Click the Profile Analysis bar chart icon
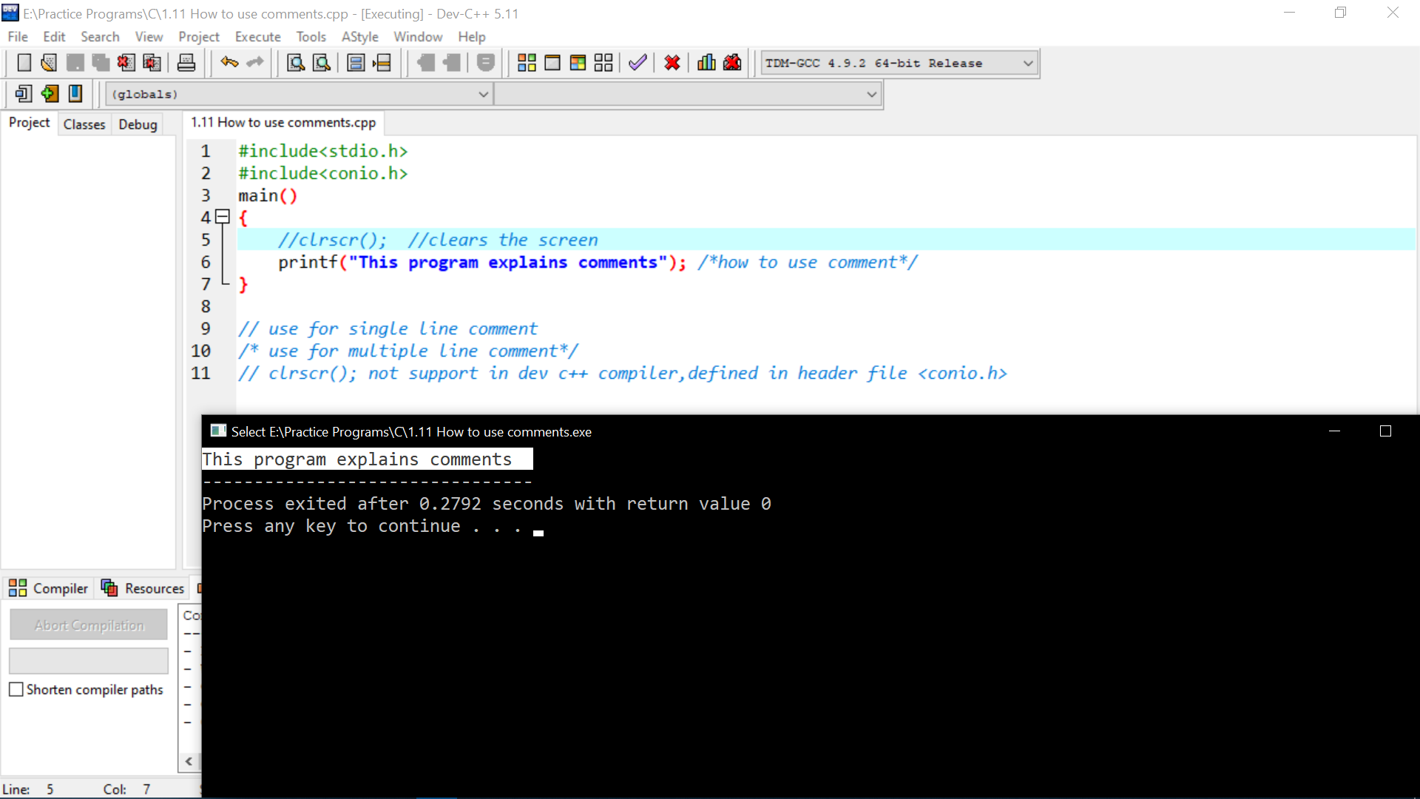Image resolution: width=1420 pixels, height=799 pixels. [x=706, y=63]
